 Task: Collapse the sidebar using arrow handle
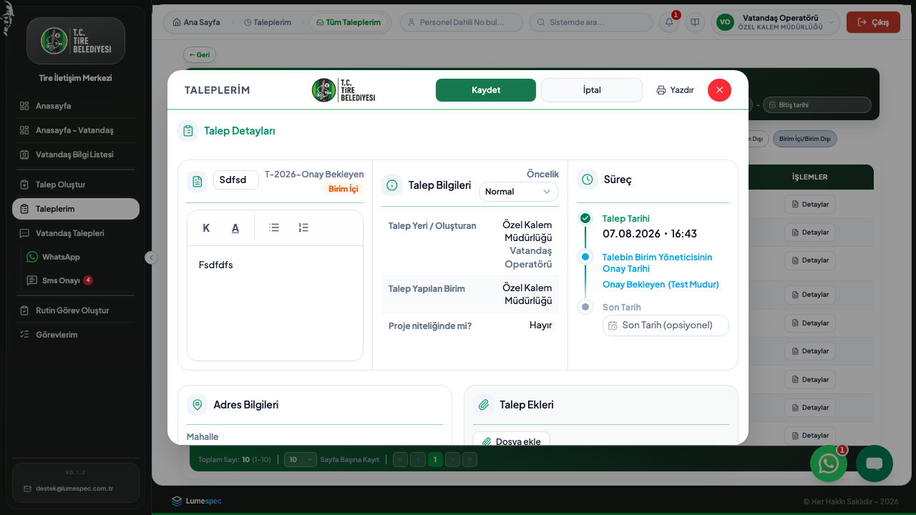click(151, 257)
